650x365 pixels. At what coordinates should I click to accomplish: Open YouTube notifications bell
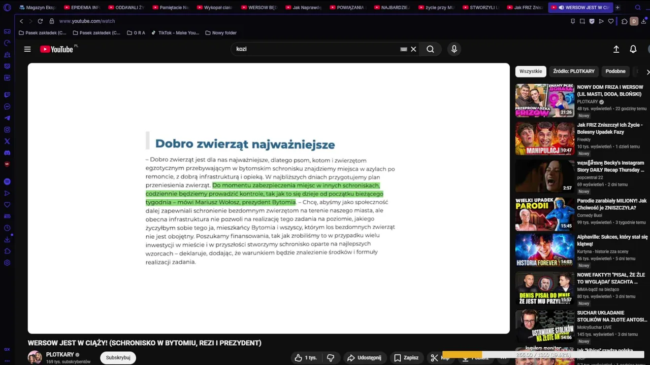633,49
